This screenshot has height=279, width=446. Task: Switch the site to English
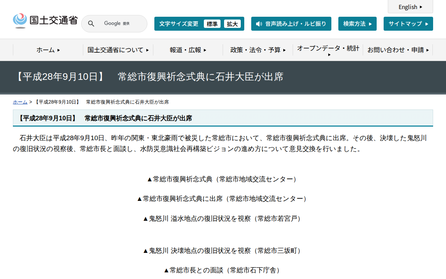click(408, 7)
